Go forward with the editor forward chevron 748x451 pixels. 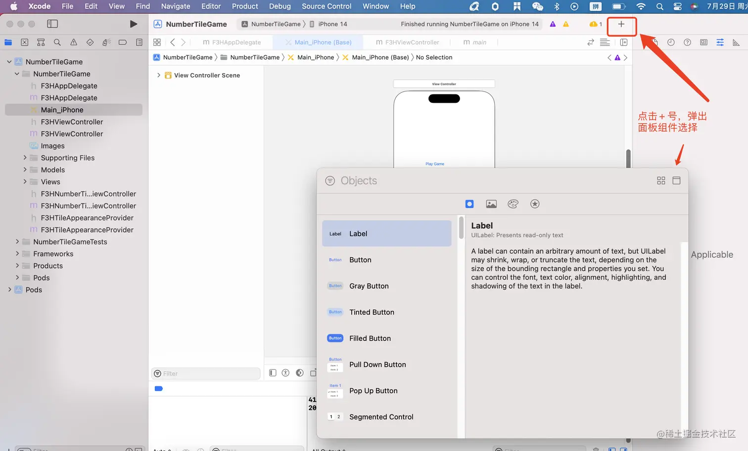(x=184, y=42)
